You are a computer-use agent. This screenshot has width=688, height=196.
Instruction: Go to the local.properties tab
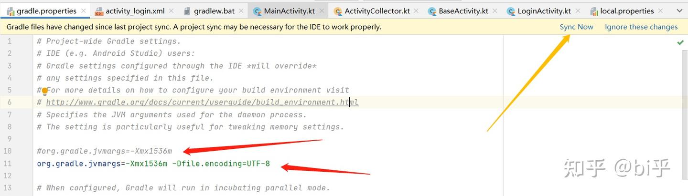[627, 11]
